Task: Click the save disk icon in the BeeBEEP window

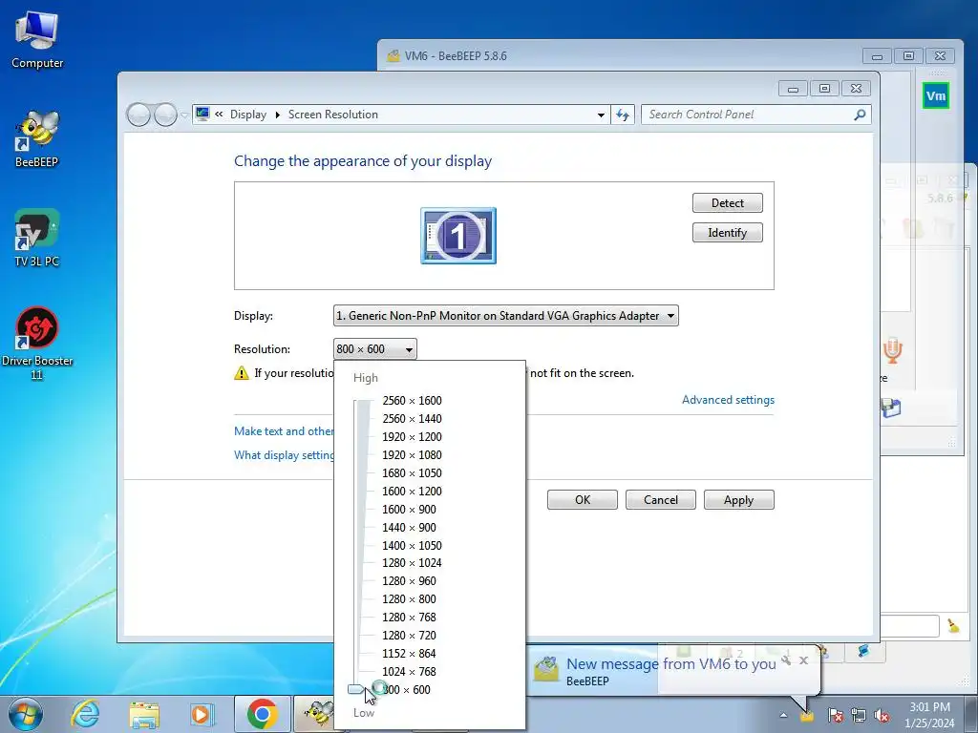Action: [x=891, y=408]
